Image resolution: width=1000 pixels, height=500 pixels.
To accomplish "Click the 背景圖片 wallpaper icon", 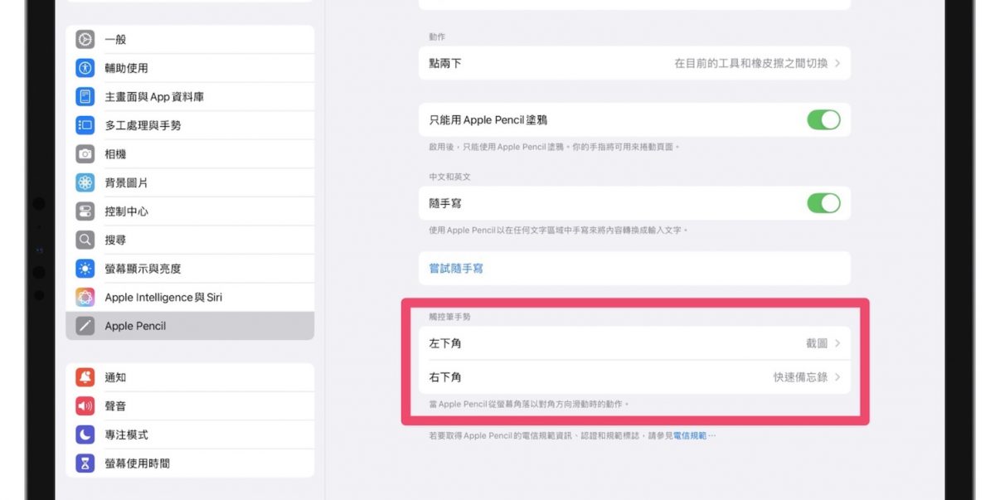I will point(85,182).
